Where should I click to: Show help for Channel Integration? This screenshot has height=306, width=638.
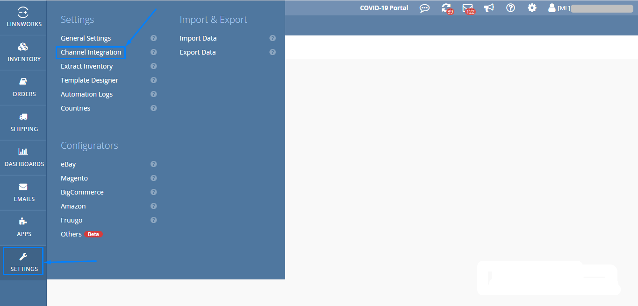(154, 52)
